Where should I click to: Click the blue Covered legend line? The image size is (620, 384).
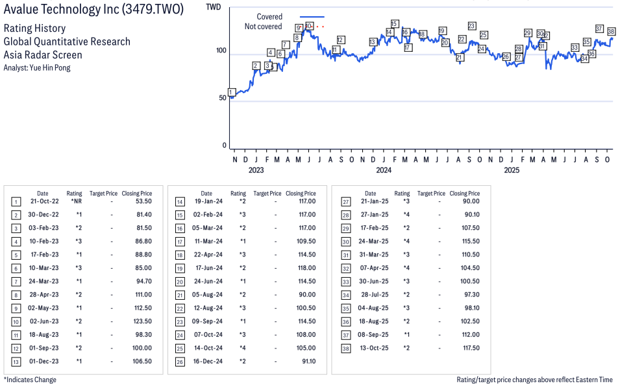pos(312,16)
